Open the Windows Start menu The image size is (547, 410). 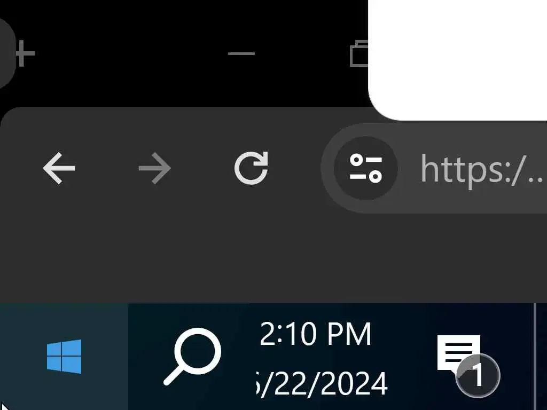(64, 356)
